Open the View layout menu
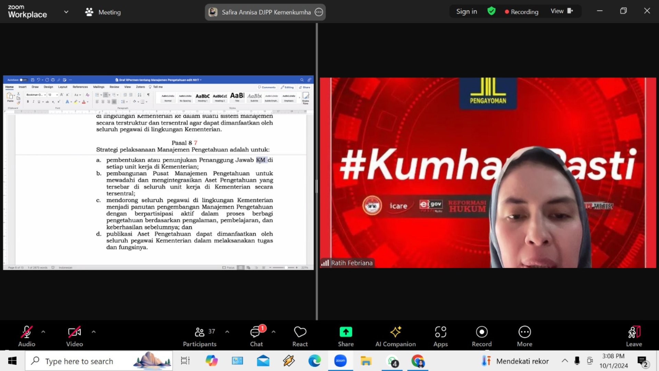659x371 pixels. click(x=562, y=11)
